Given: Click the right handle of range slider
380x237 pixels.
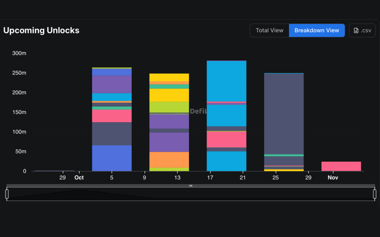Looking at the screenshot, I should click(x=374, y=194).
